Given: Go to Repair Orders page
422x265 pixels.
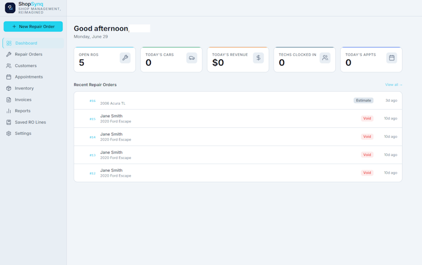Looking at the screenshot, I should coord(33,54).
